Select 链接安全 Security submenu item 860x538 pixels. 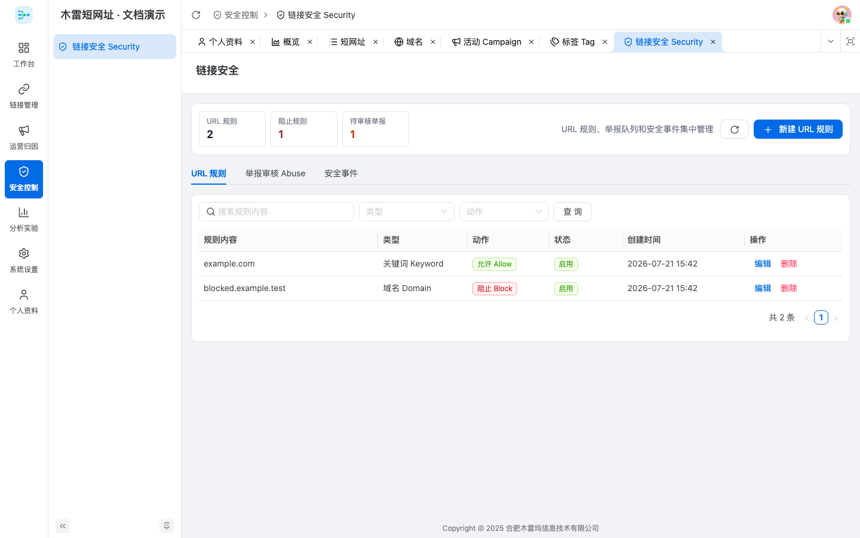(115, 47)
